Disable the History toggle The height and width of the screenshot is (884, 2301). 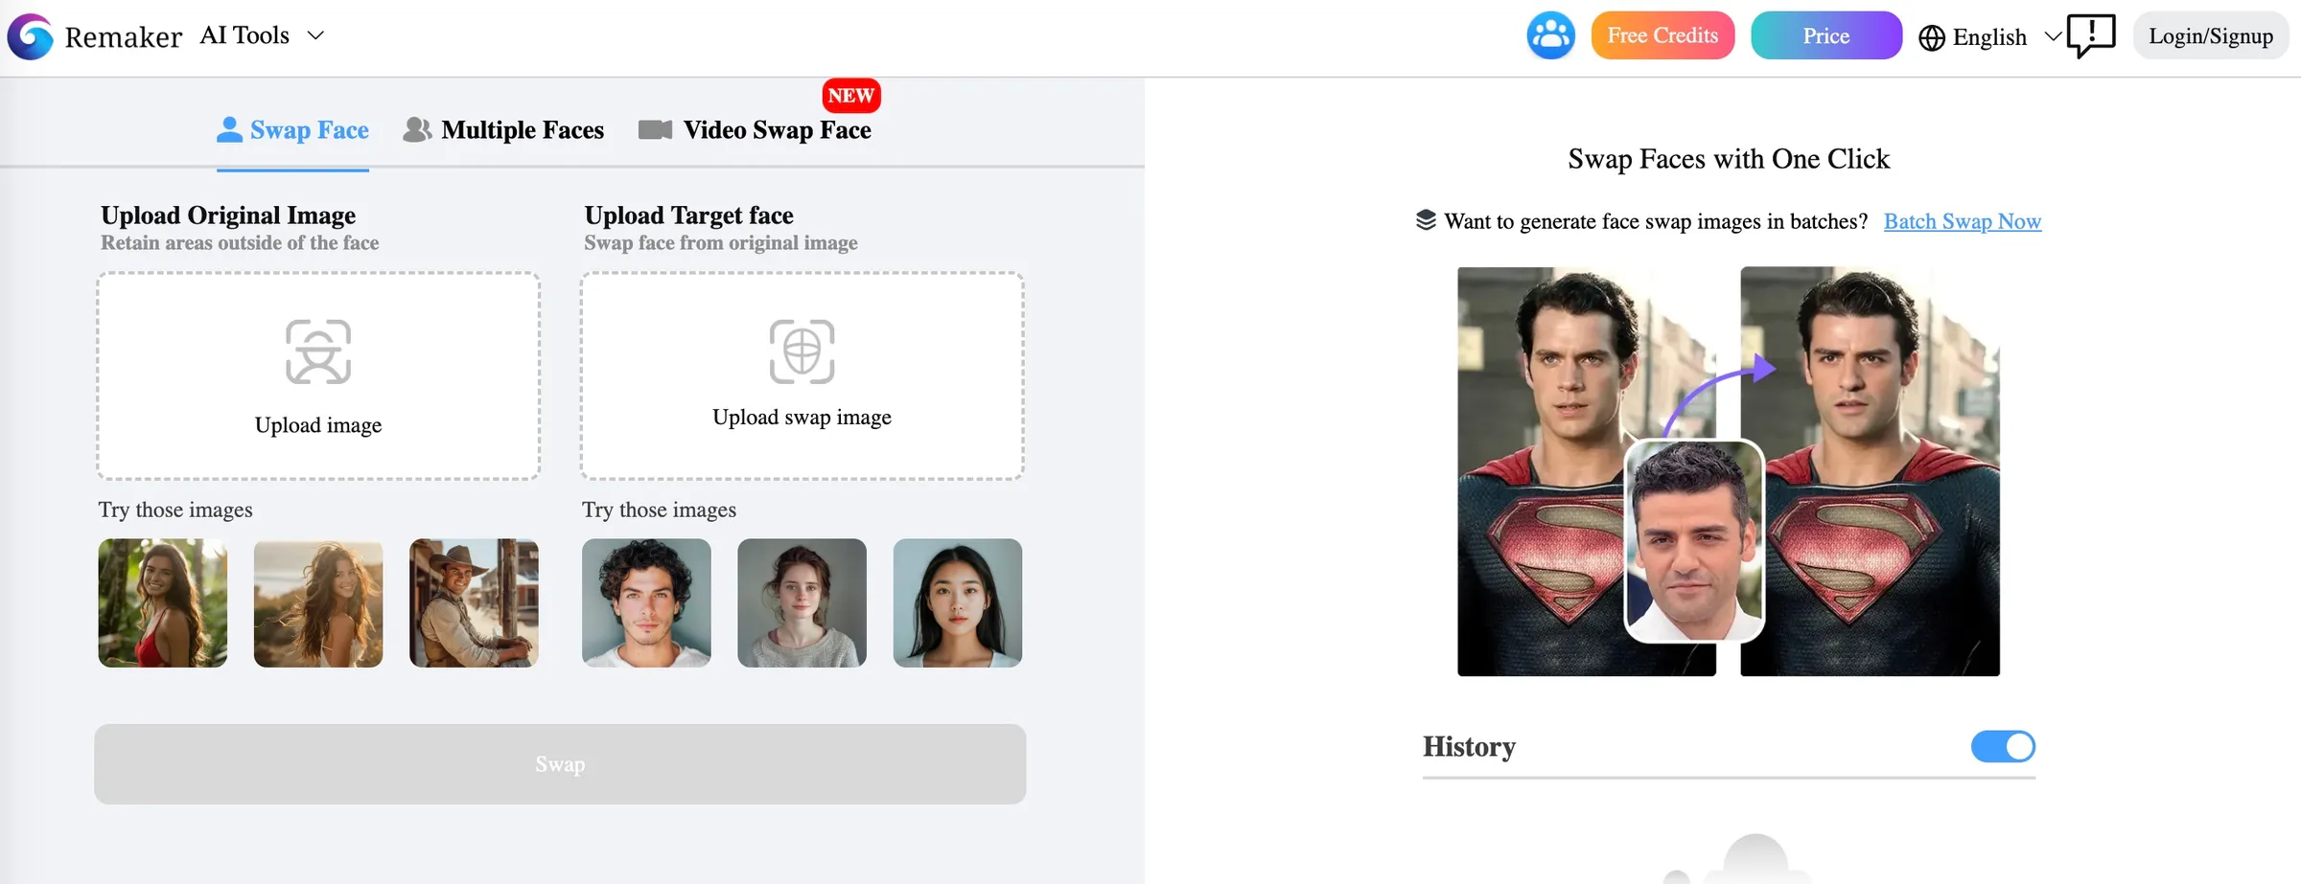pos(2003,746)
